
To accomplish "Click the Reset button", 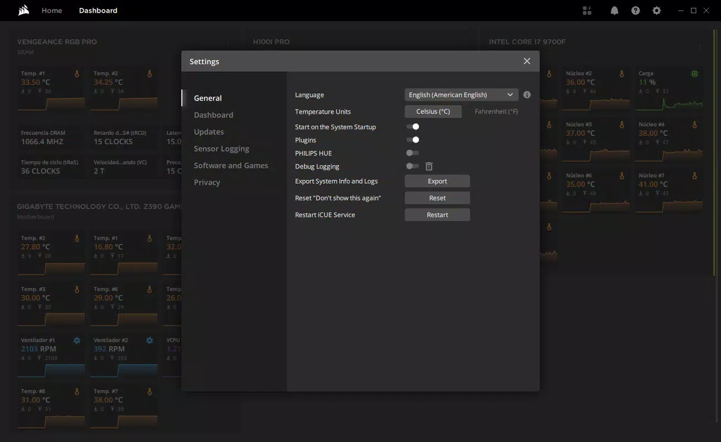I will pos(437,198).
